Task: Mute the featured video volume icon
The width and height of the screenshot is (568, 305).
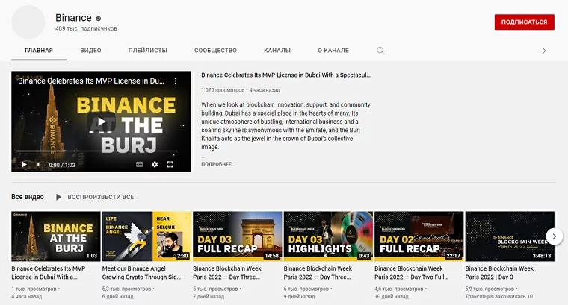Action: pyautogui.click(x=39, y=164)
